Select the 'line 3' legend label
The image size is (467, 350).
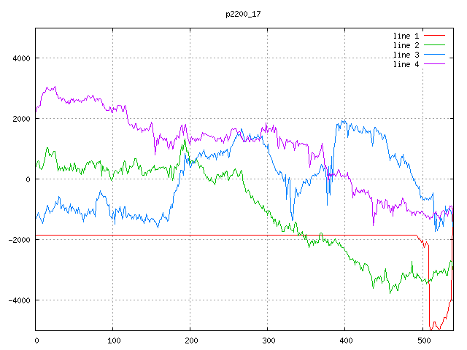click(x=406, y=55)
